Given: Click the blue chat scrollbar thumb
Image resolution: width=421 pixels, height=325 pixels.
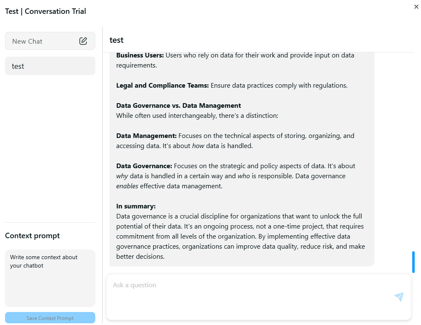Looking at the screenshot, I should click(413, 262).
